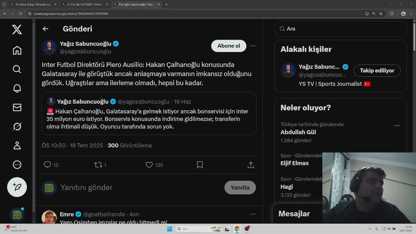
Task: Click Emre's avatar in the reply
Action: pos(49,217)
